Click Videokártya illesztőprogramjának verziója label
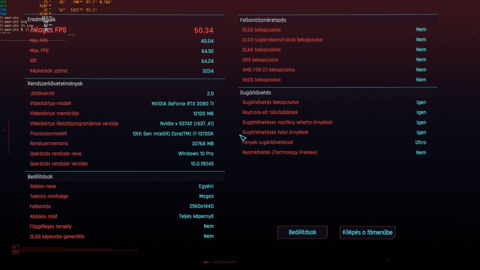 74,124
